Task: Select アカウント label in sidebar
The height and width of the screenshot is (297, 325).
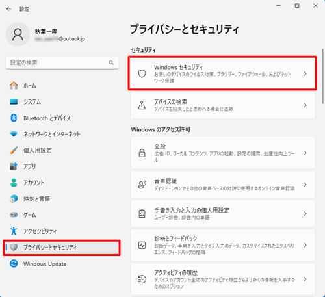Action: (34, 183)
